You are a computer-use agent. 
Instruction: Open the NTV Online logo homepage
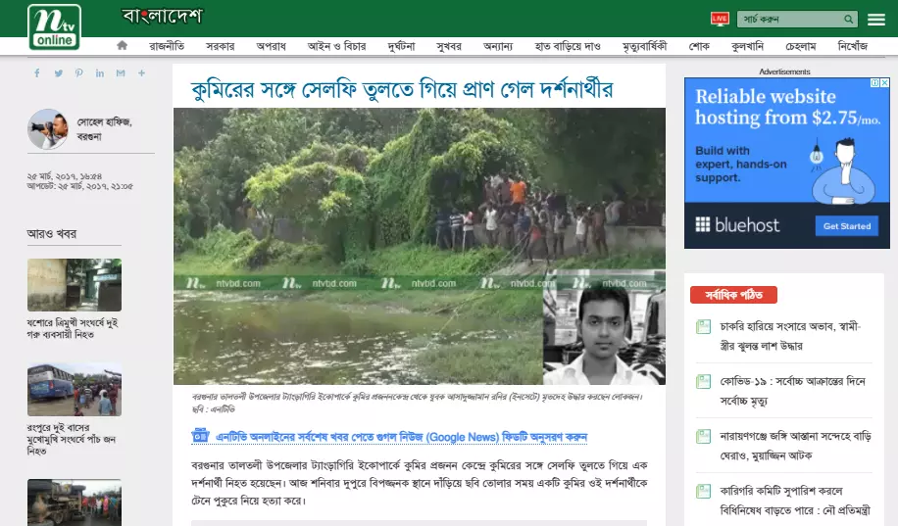click(54, 26)
